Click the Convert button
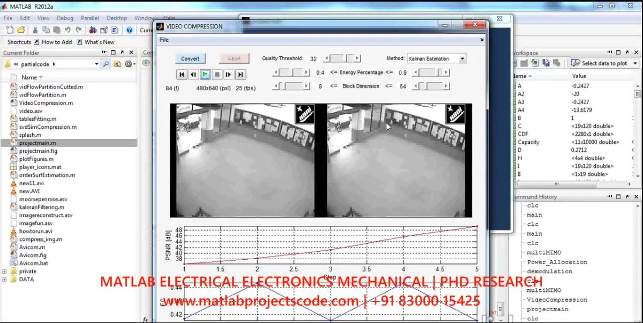 190,58
